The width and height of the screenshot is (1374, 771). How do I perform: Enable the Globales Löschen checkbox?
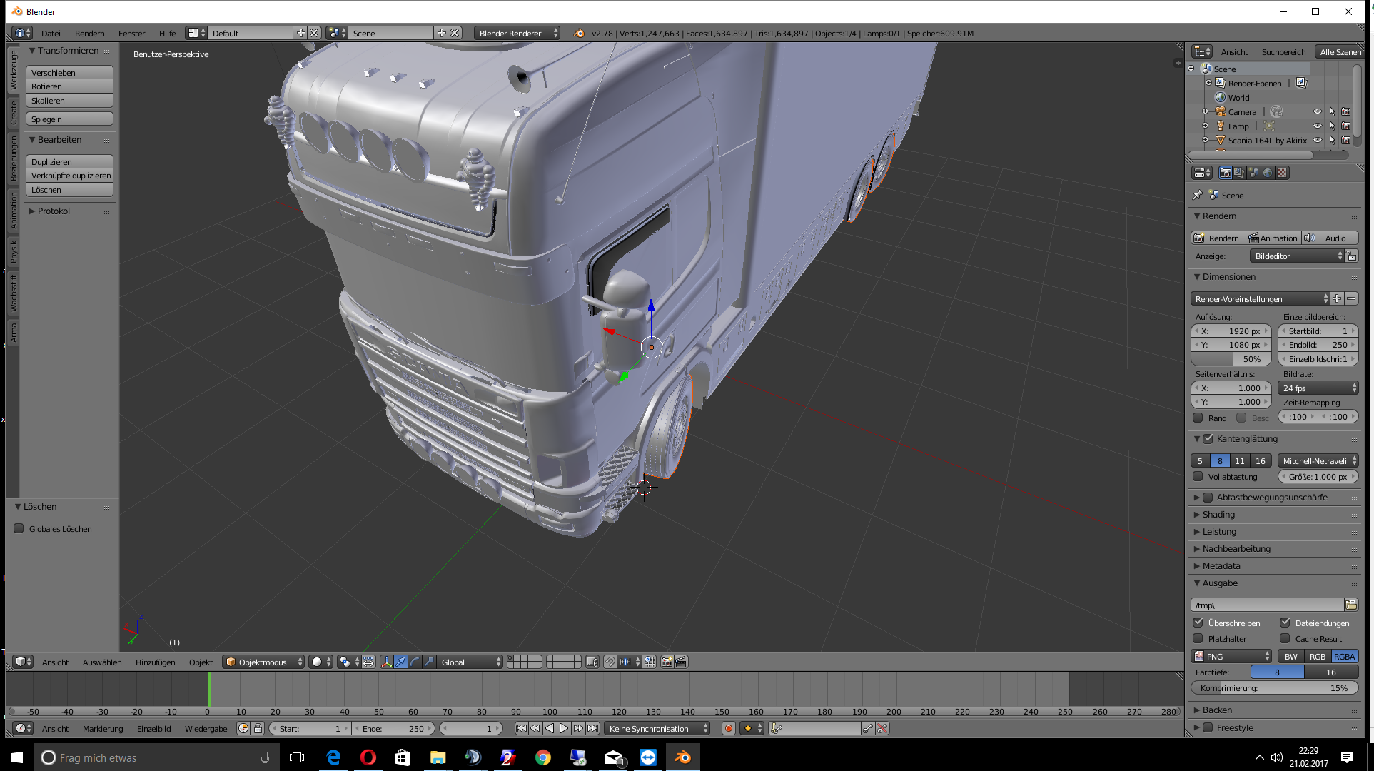19,529
